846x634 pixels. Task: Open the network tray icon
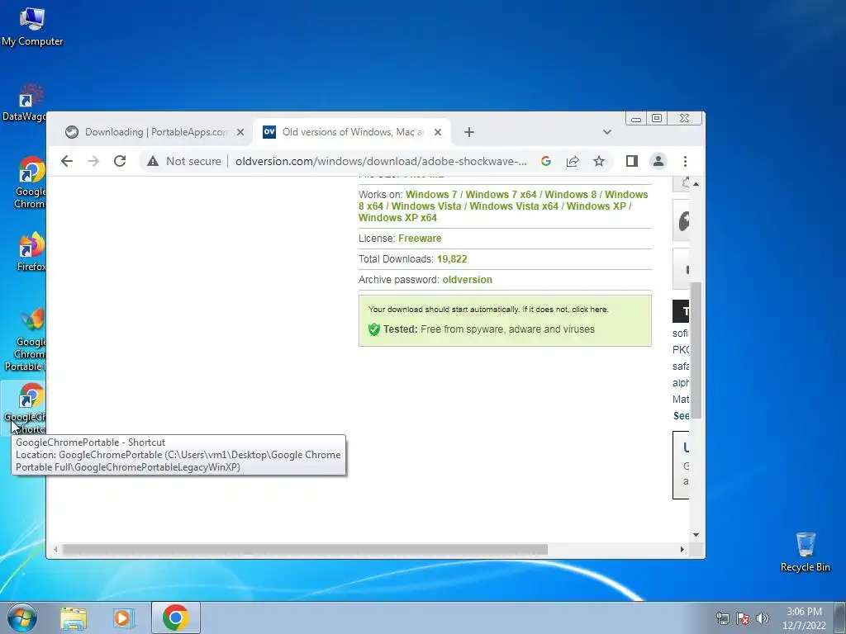[x=722, y=618]
